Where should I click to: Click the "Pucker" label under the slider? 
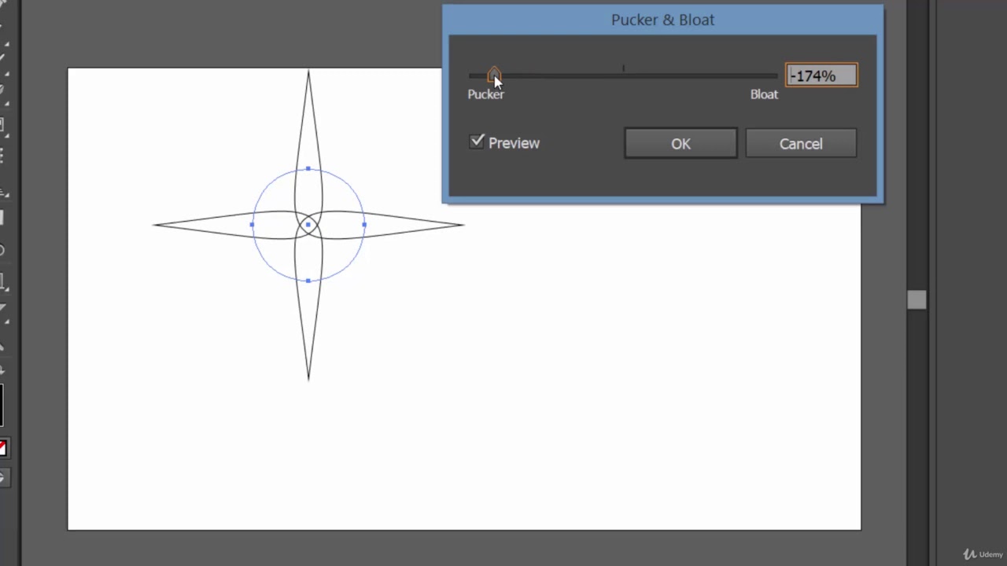click(485, 94)
